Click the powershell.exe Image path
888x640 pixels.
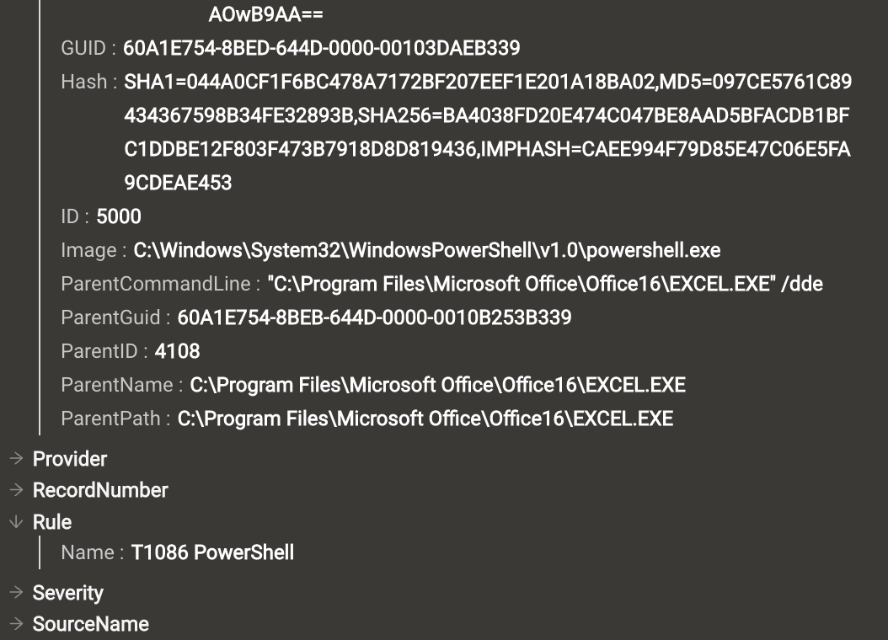[427, 250]
